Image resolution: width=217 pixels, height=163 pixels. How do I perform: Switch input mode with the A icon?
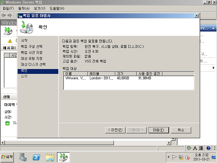pos(195,148)
